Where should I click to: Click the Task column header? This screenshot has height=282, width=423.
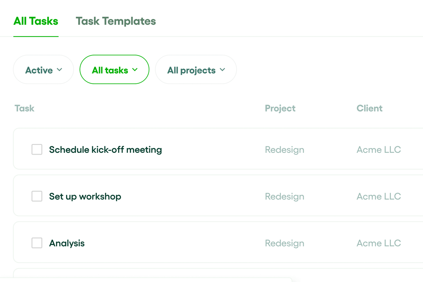point(24,108)
